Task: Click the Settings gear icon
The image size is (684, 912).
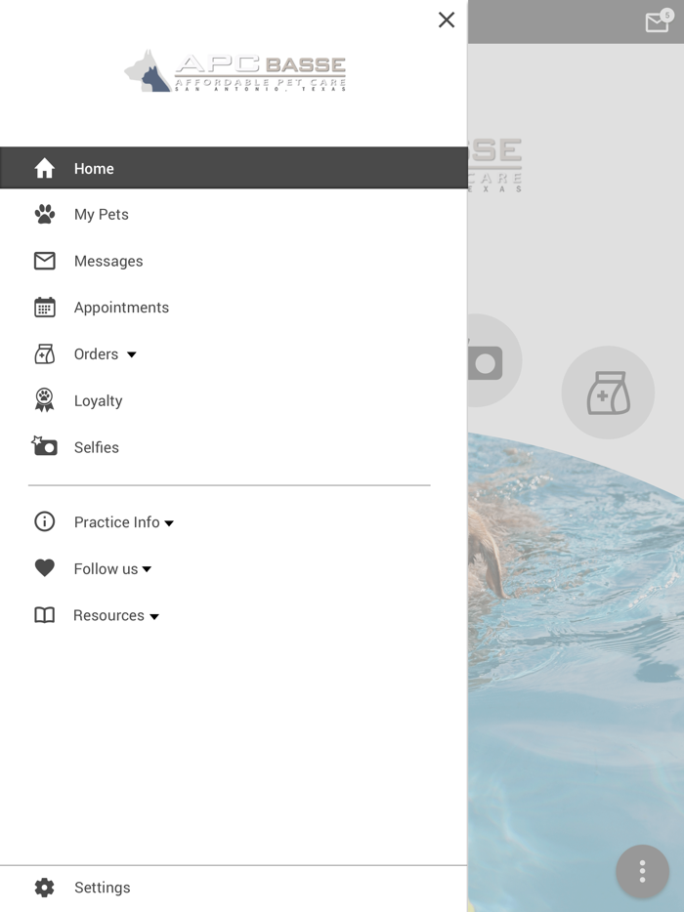Action: click(44, 887)
